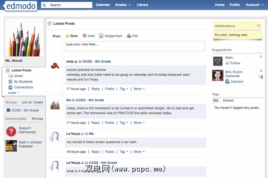This screenshot has width=268, height=178.
Task: Open More dropdown on Le'Nauja's 18 hours post
Action: click(139, 152)
